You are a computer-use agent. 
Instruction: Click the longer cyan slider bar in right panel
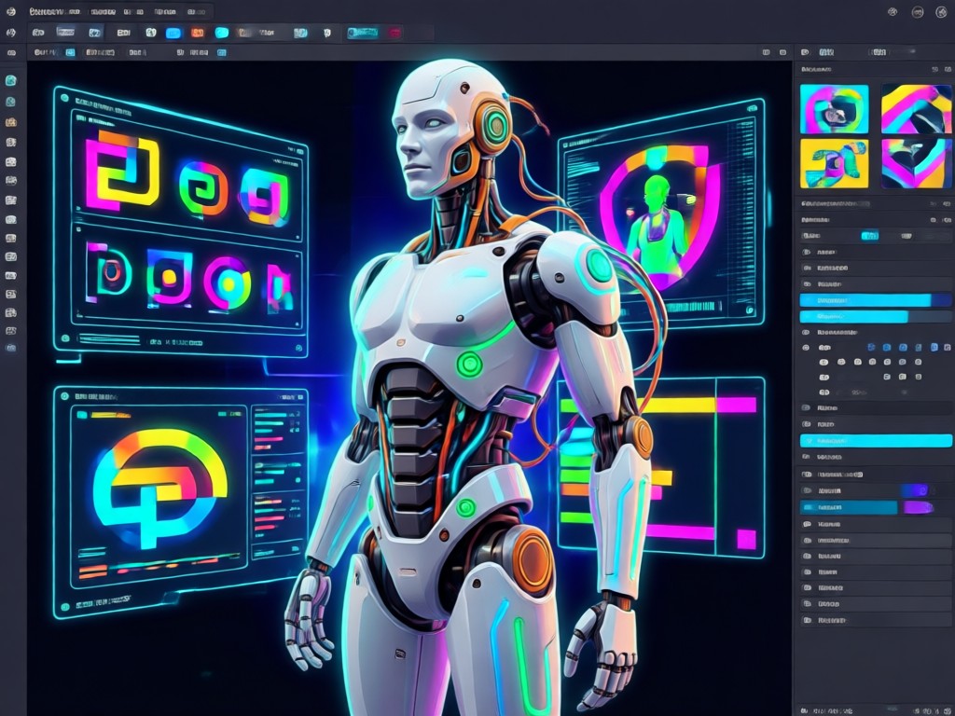(865, 300)
